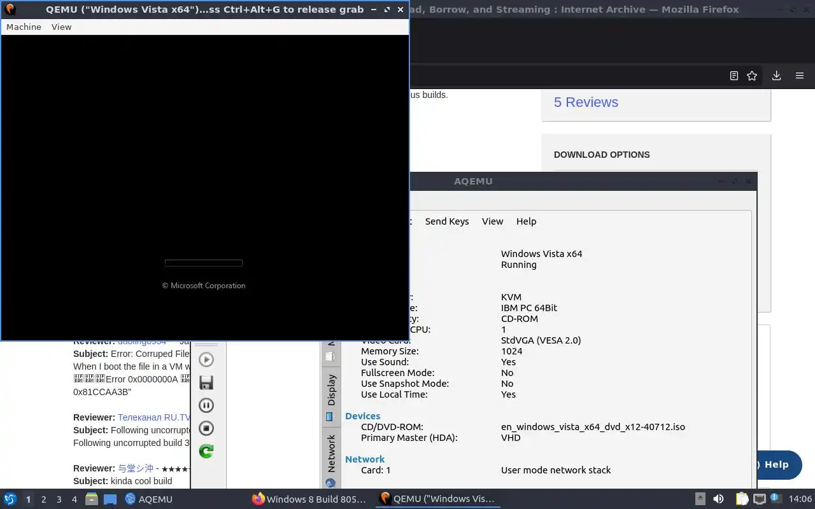Click the Network section heading in AQEMU info
Image resolution: width=815 pixels, height=509 pixels.
(x=365, y=459)
